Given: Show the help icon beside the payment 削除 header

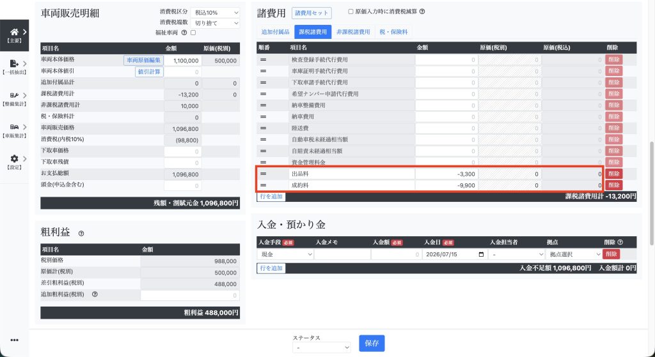Looking at the screenshot, I should point(620,242).
